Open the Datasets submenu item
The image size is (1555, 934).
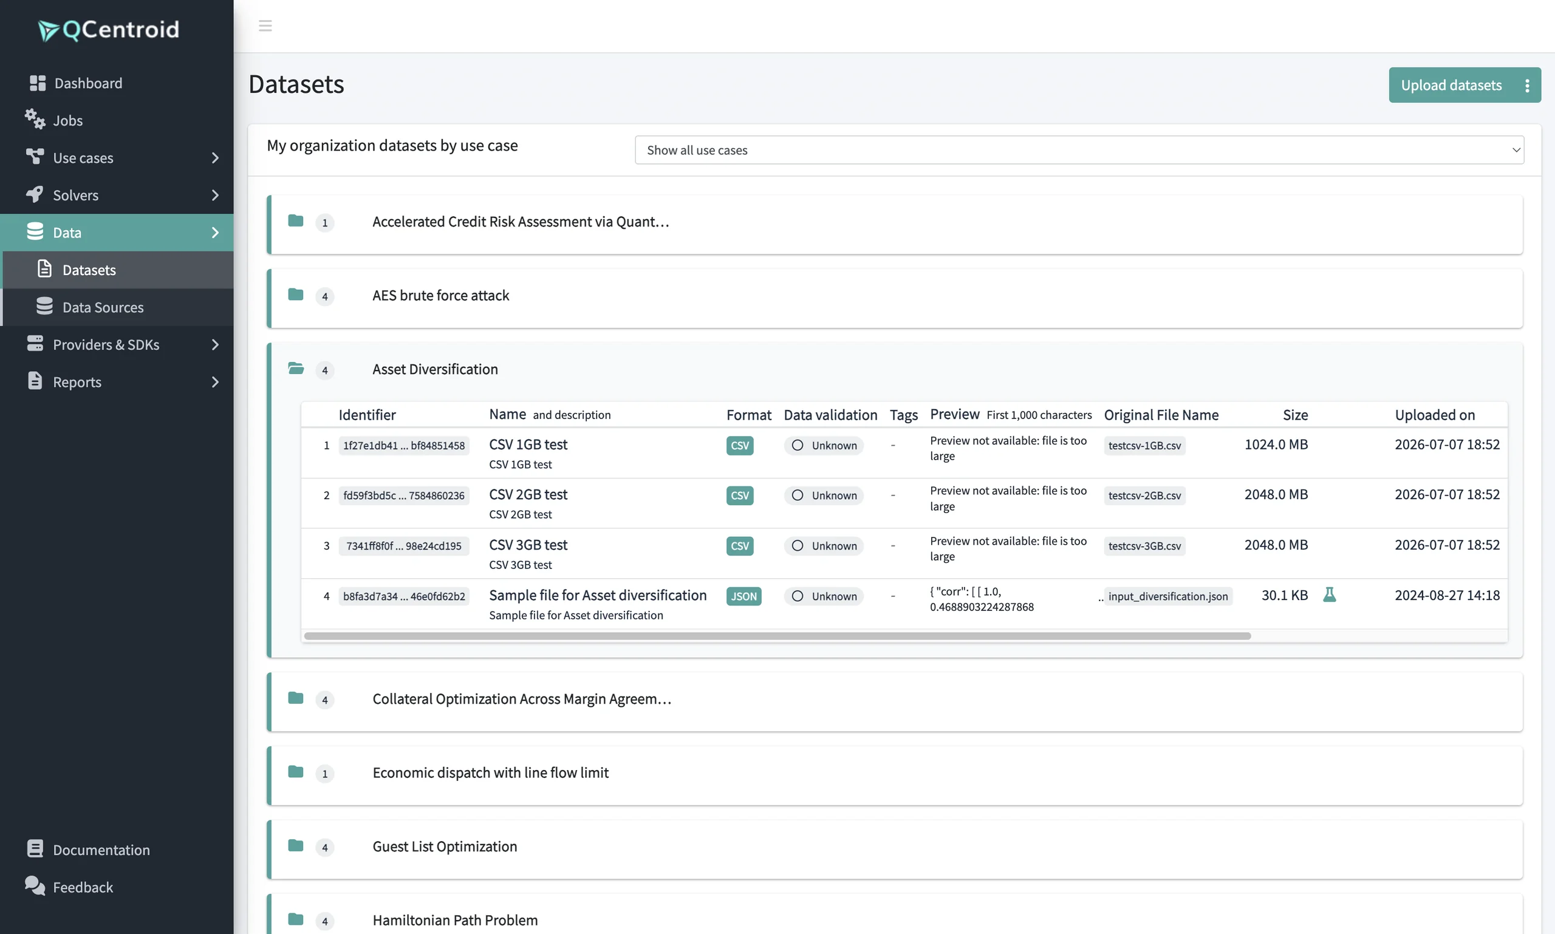[x=118, y=270]
